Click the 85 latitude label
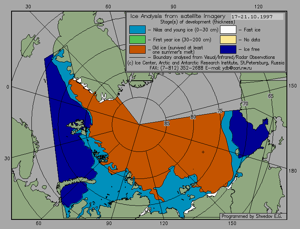 pos(167,124)
